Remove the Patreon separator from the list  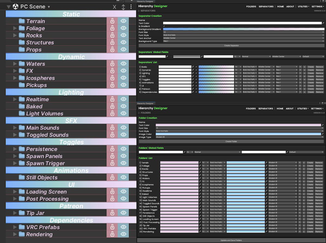pos(319,89)
